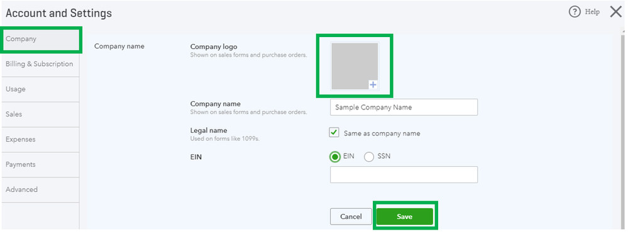Click the bold EIN field label
The image size is (628, 234).
pos(196,157)
